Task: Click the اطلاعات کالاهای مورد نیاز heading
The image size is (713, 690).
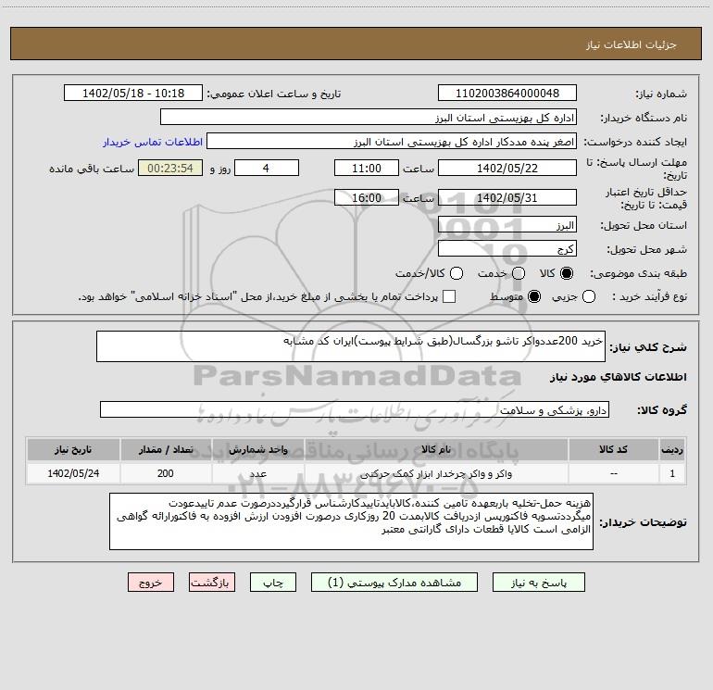Action: pos(619,377)
